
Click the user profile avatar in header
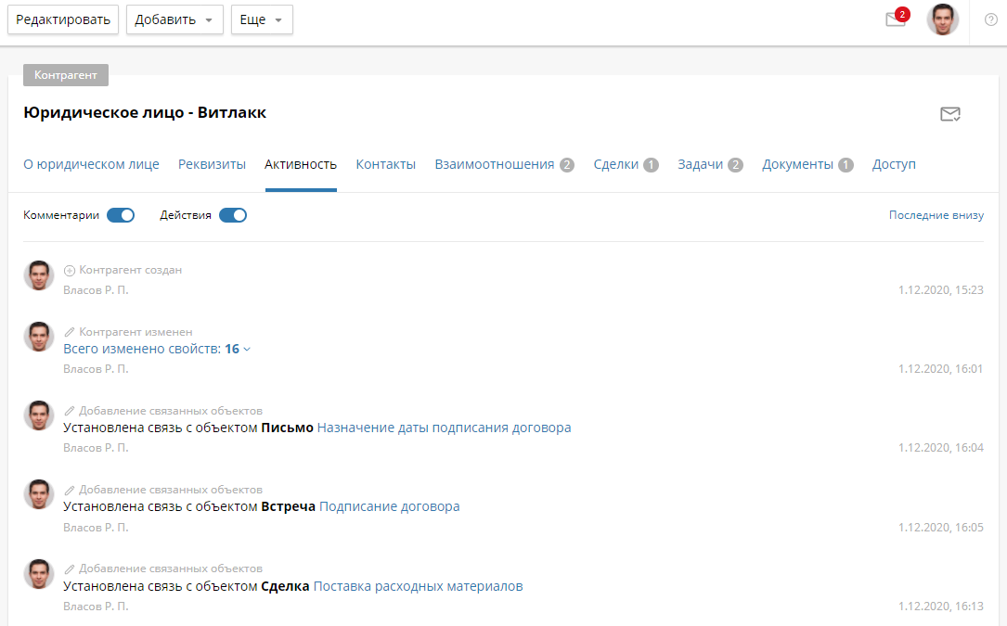(x=942, y=19)
